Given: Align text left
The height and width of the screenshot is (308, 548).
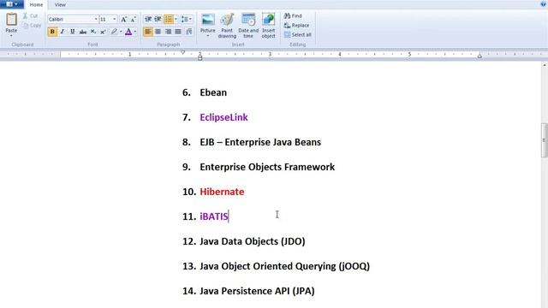Looking at the screenshot, I should [148, 32].
